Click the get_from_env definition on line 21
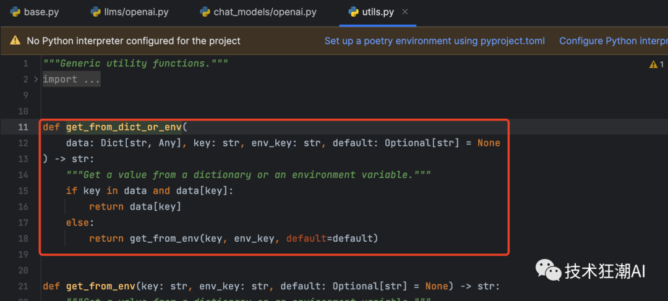The image size is (668, 301). 100,286
